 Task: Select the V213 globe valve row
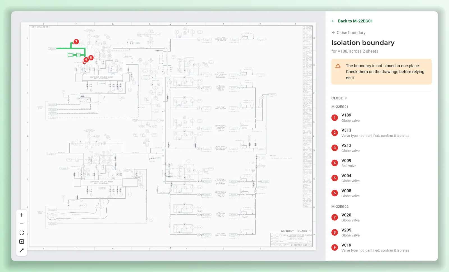tap(381, 148)
